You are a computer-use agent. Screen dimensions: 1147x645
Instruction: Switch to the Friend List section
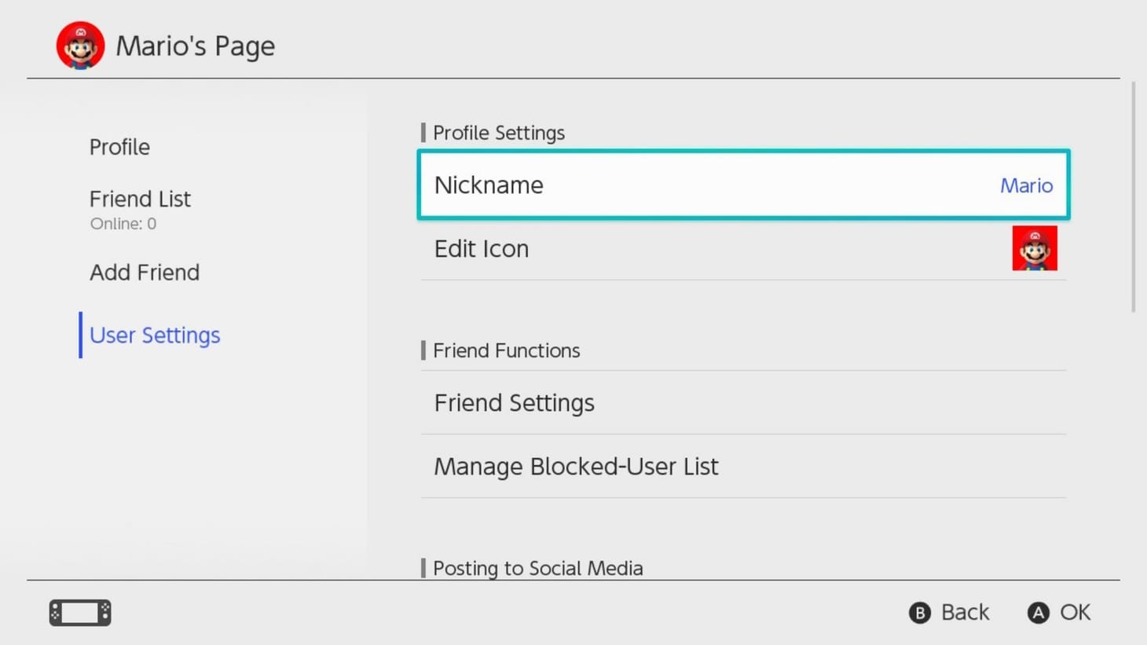(140, 199)
